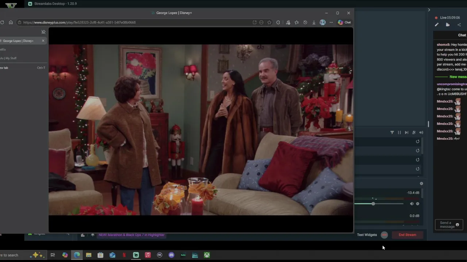The image size is (467, 262).
Task: Add page to favorites star icon
Action: [x=269, y=22]
